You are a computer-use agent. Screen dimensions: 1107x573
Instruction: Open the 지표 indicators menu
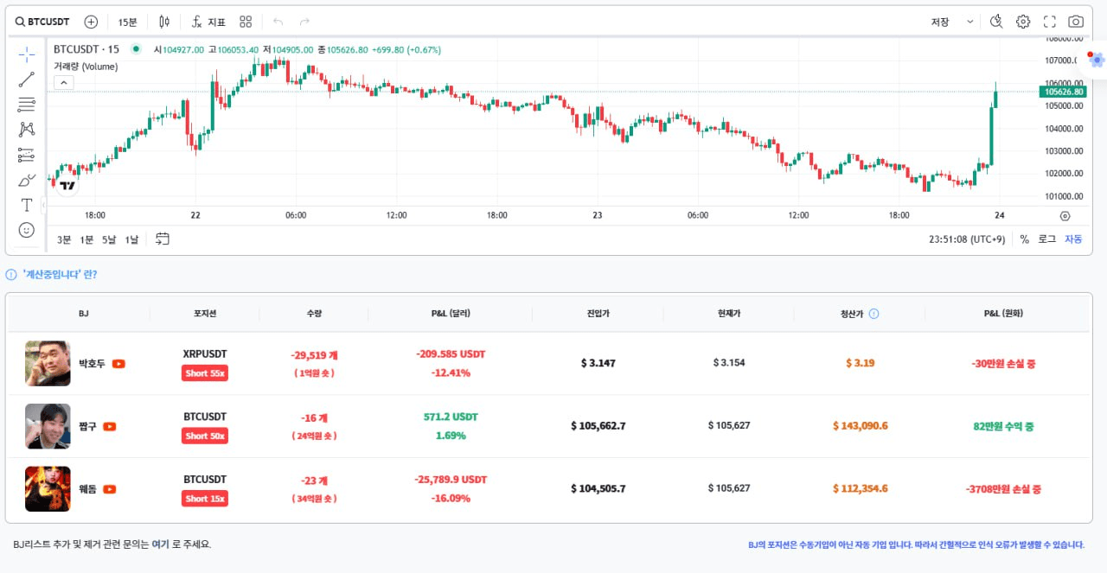208,22
